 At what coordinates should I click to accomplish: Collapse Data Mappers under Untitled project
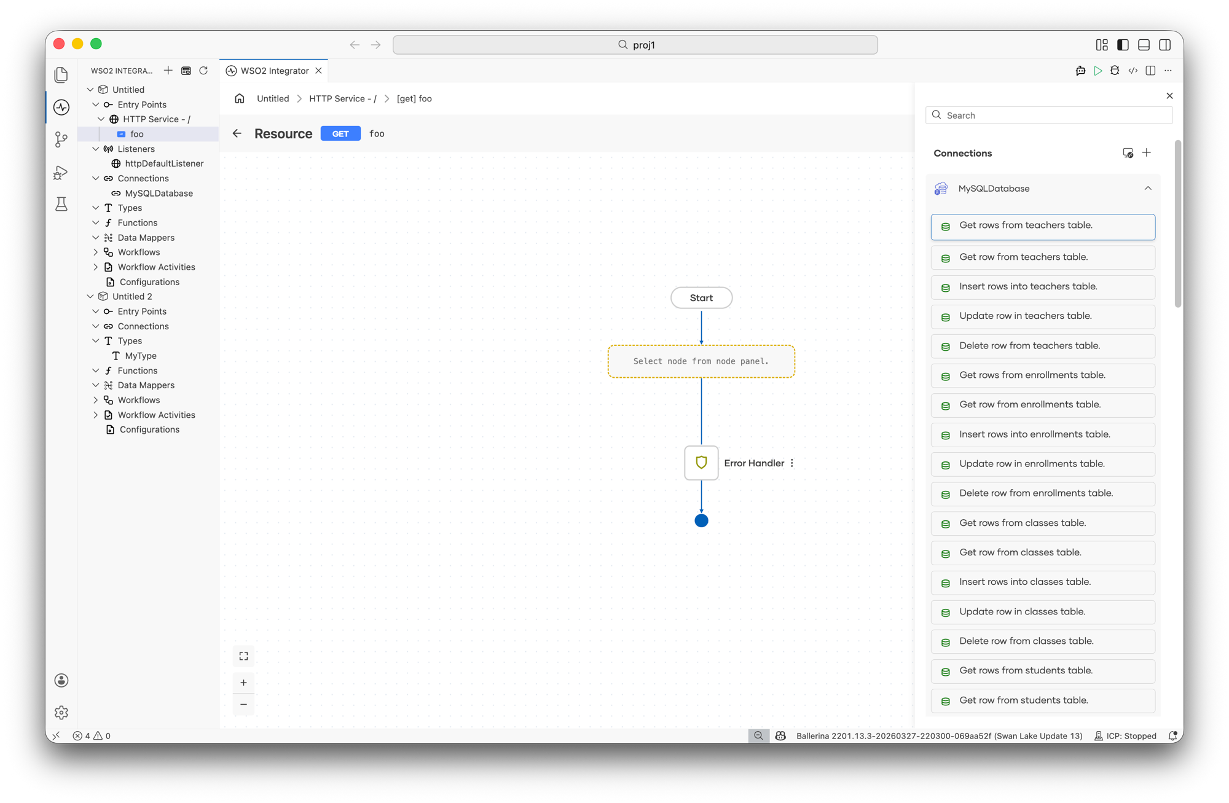[96, 237]
